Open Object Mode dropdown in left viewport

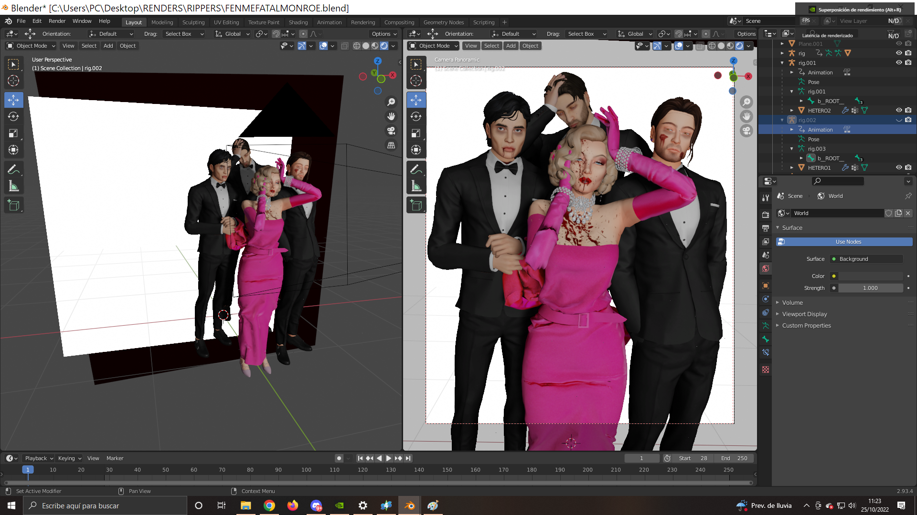point(31,46)
